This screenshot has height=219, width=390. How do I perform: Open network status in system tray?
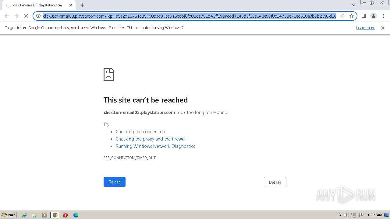click(x=354, y=215)
